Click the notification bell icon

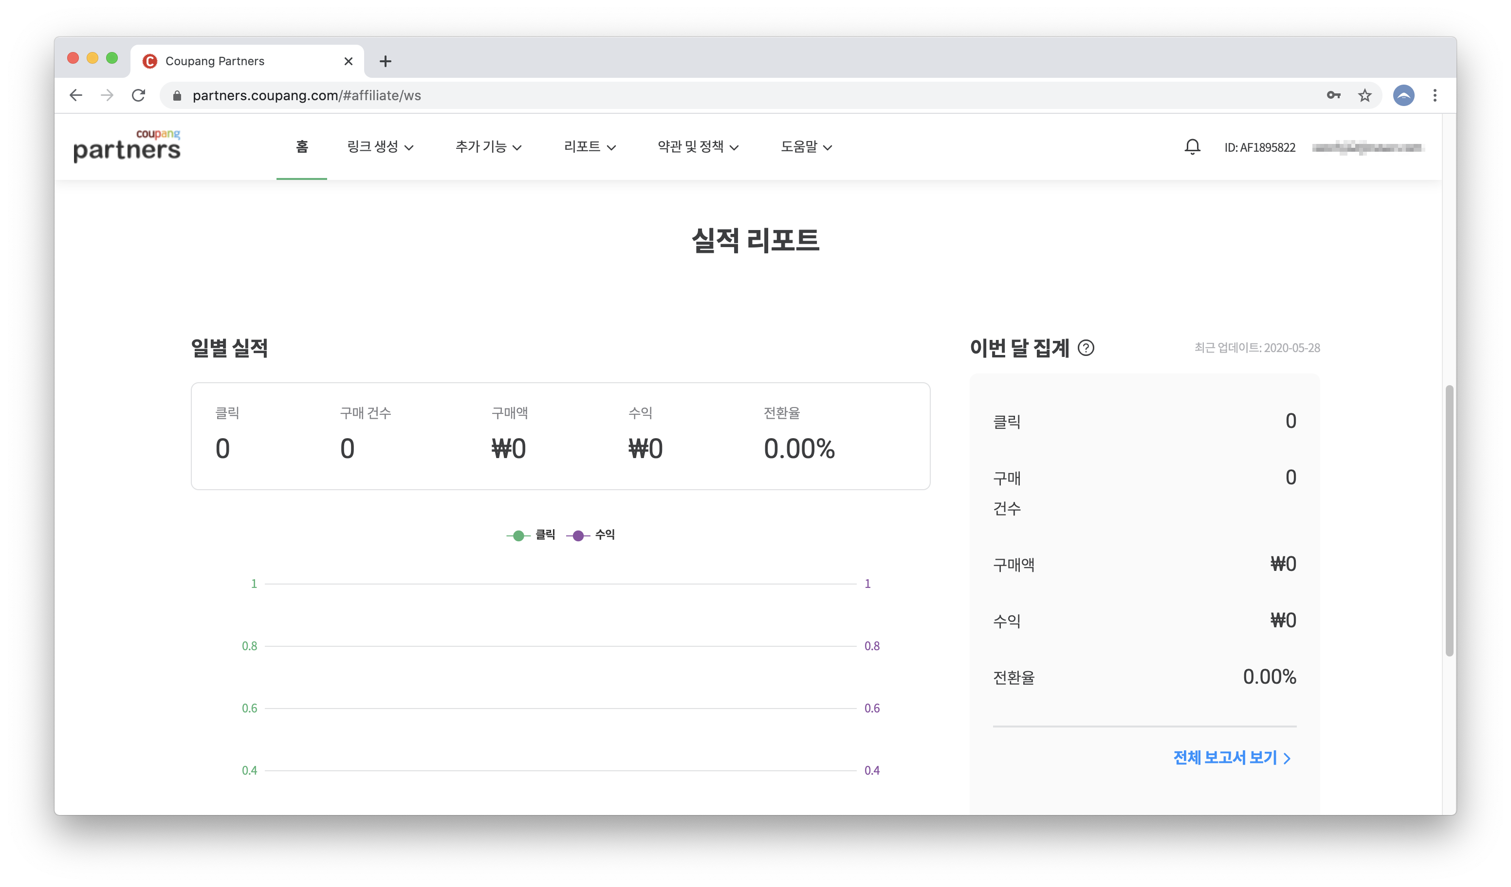pos(1192,147)
